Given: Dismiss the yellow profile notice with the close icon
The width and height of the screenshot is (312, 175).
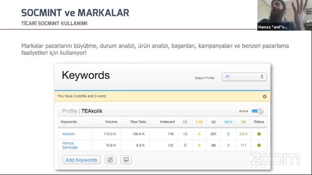Looking at the screenshot, I should pyautogui.click(x=265, y=96).
